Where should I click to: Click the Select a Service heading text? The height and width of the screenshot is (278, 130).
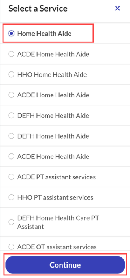[x=38, y=9]
